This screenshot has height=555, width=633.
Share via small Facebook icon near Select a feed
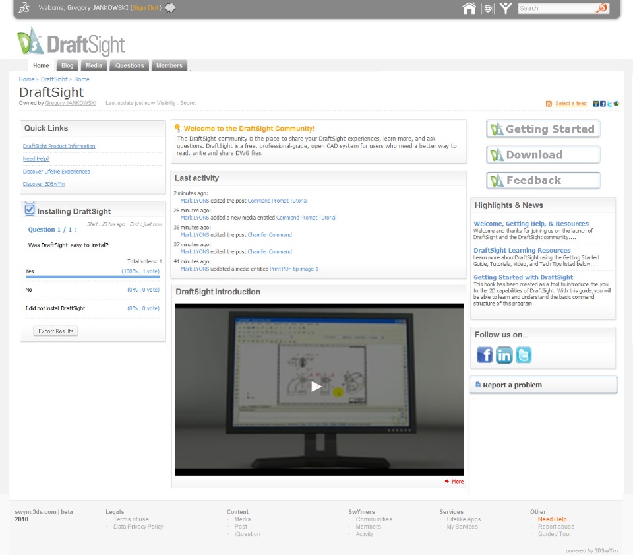[x=603, y=104]
